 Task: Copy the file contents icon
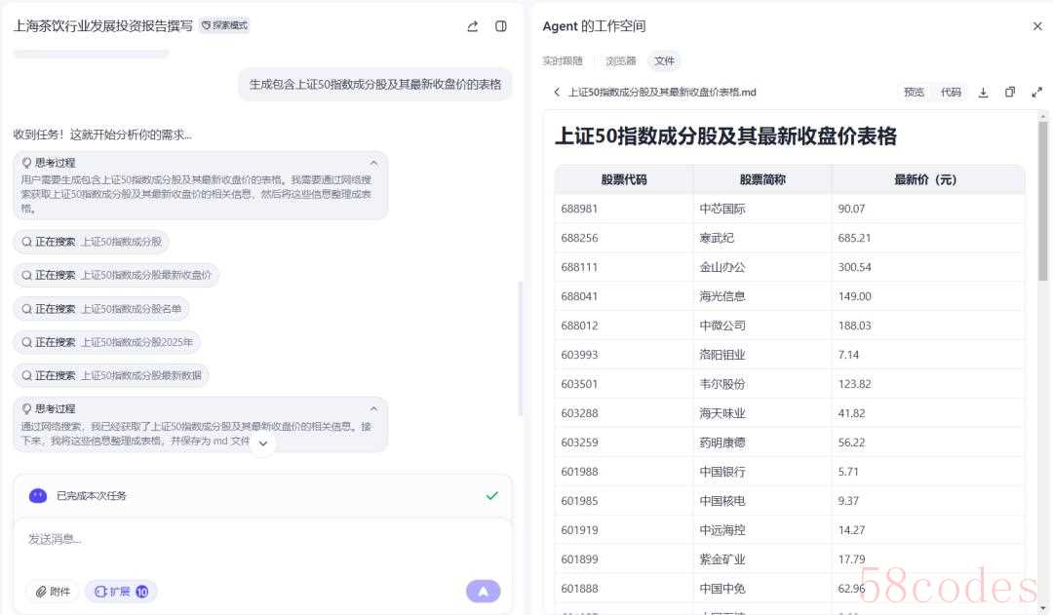[1010, 92]
